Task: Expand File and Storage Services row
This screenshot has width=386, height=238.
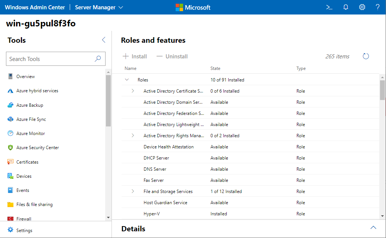Action: click(133, 192)
